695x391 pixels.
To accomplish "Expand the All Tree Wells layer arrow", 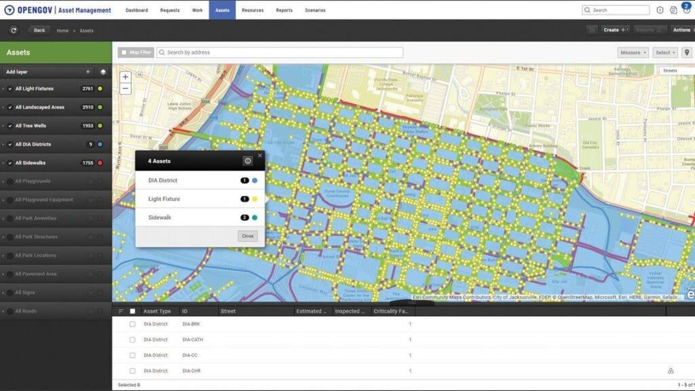I will point(3,126).
